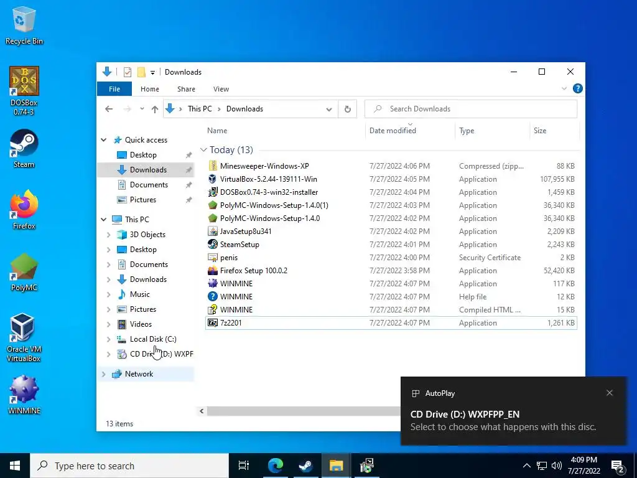
Task: Launch Firefox from the desktop
Action: pyautogui.click(x=24, y=210)
